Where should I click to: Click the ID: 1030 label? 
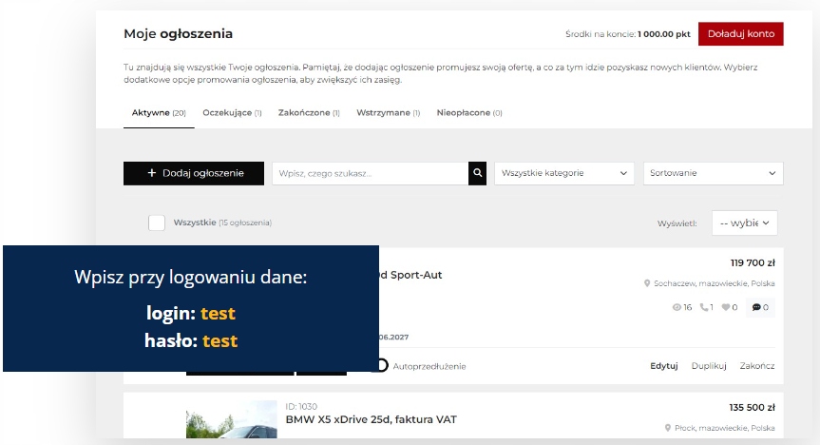tap(301, 406)
